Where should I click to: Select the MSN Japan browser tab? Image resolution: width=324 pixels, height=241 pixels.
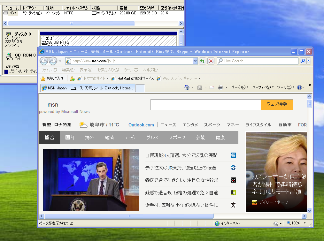pos(88,88)
